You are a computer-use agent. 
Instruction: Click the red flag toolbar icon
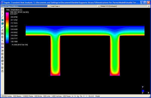pyautogui.click(x=3, y=44)
